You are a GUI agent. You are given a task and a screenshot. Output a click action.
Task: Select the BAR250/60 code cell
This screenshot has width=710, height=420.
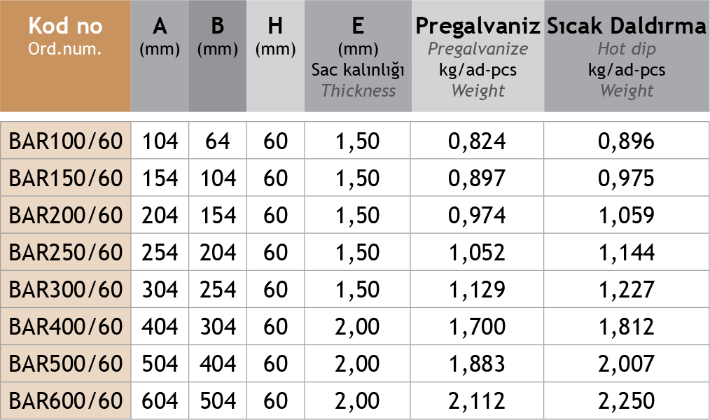point(66,253)
